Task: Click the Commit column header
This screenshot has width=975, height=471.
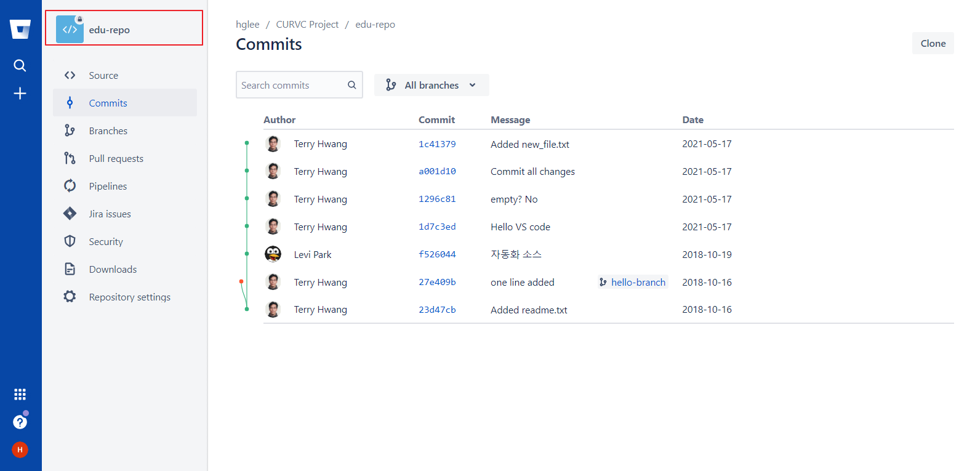Action: pyautogui.click(x=436, y=119)
